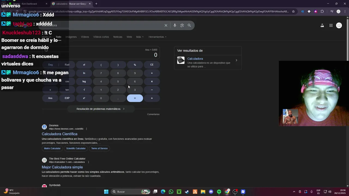
Task: Open OBS Studio from the taskbar
Action: pos(235,192)
